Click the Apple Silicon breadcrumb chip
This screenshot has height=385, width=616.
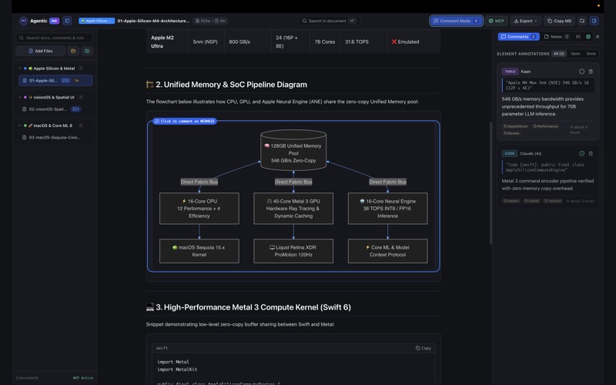(97, 21)
